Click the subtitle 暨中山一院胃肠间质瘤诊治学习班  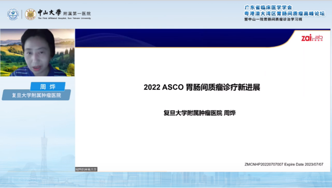[x=273, y=19]
